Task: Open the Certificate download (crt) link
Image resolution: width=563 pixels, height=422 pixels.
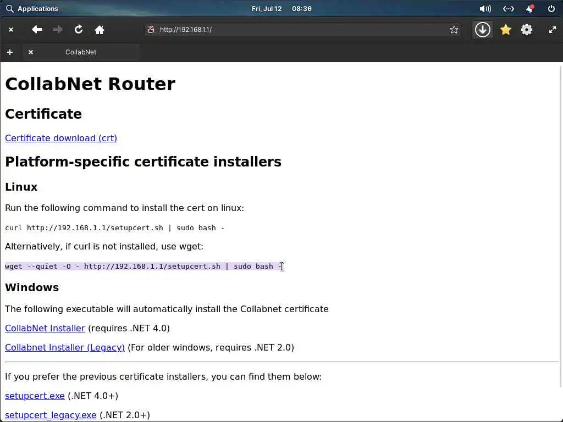Action: point(61,138)
